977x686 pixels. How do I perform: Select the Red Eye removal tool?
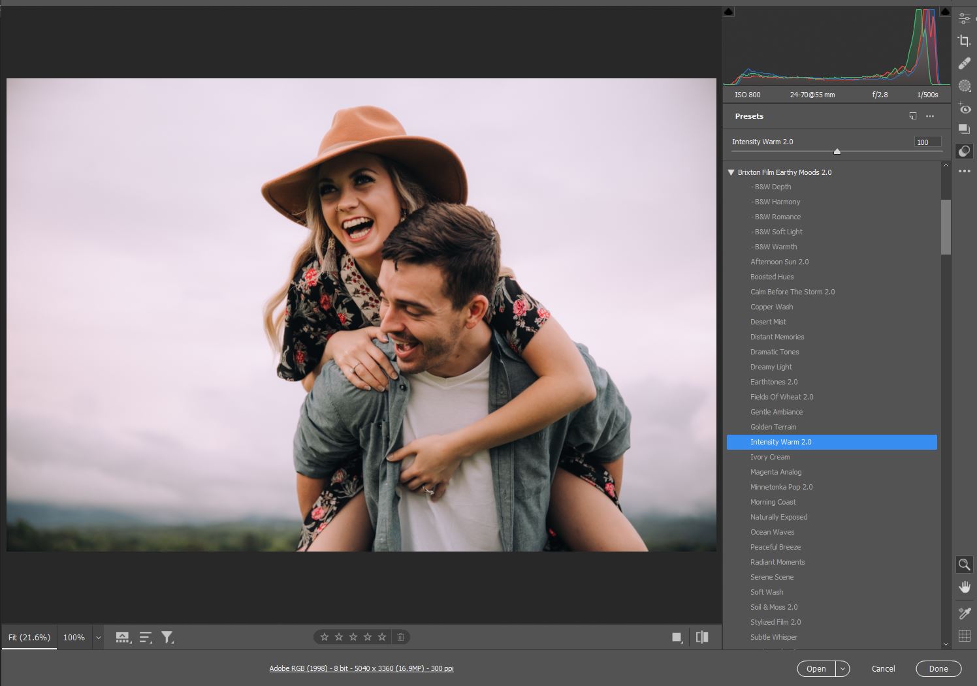tap(964, 108)
